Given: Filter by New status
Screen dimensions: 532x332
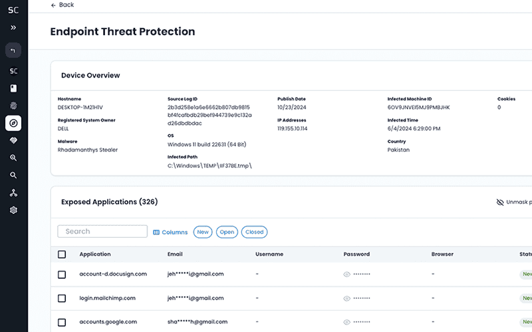Looking at the screenshot, I should (x=203, y=232).
